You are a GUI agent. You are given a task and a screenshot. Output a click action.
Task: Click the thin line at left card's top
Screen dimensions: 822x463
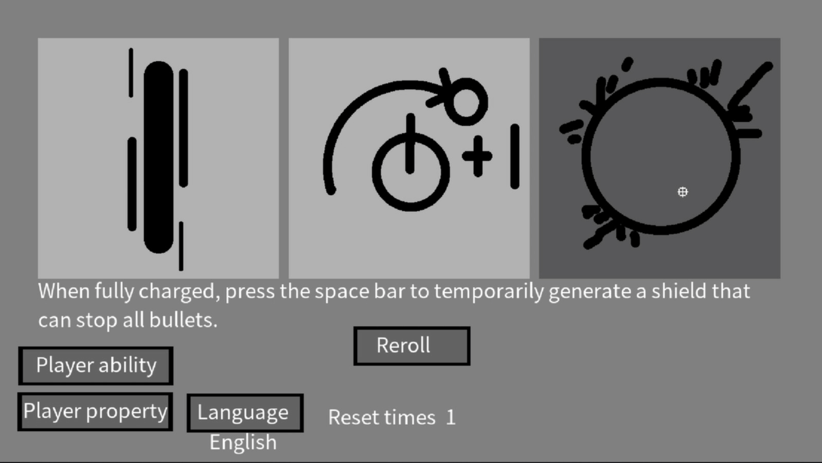click(x=131, y=73)
